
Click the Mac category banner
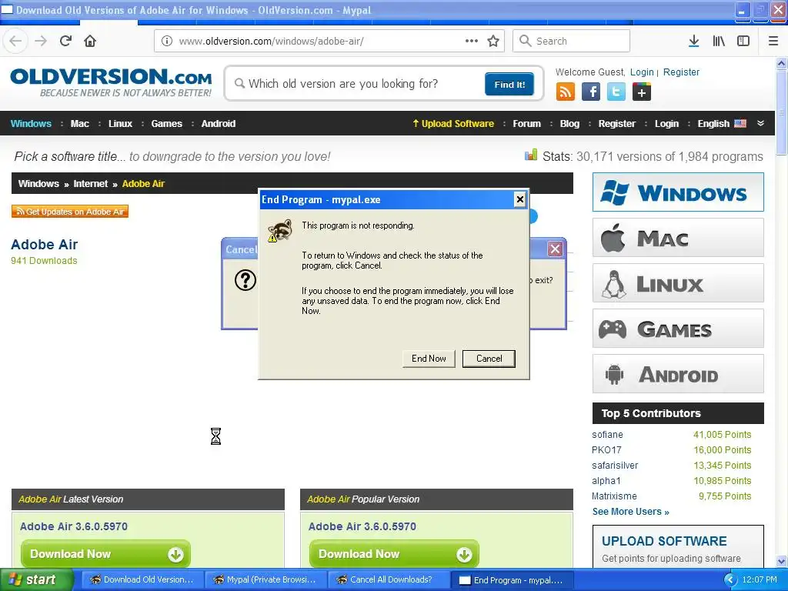point(678,238)
